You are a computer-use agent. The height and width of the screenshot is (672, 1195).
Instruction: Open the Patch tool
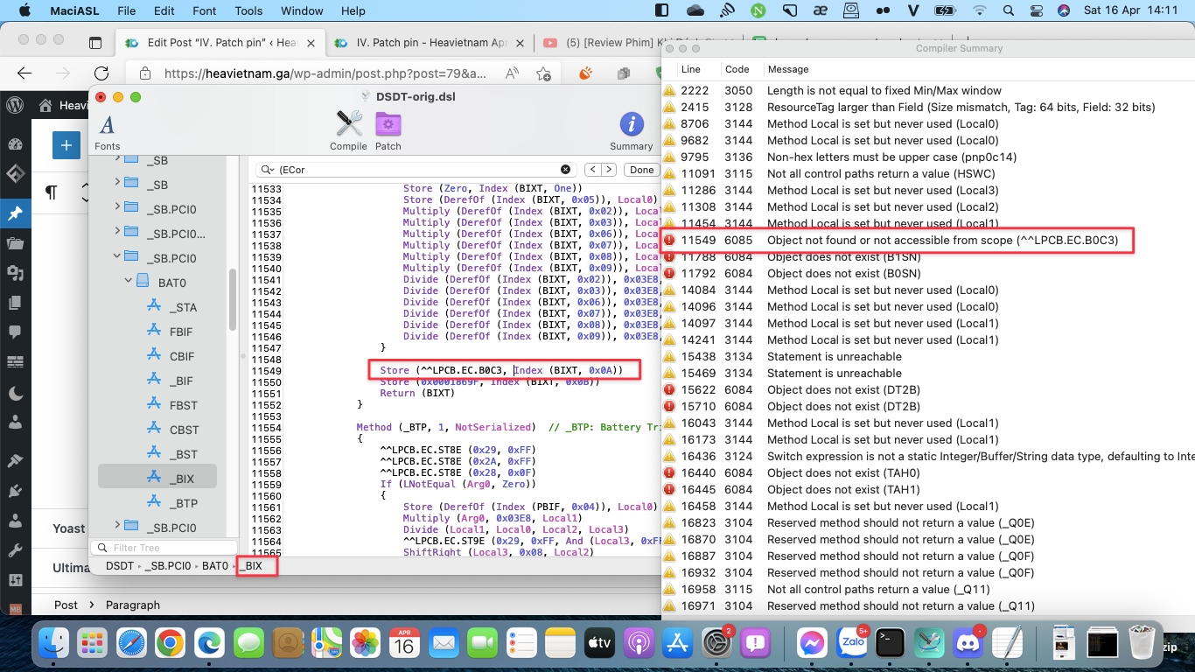tap(388, 124)
